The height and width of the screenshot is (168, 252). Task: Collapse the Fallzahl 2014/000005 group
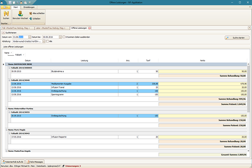point(9,68)
